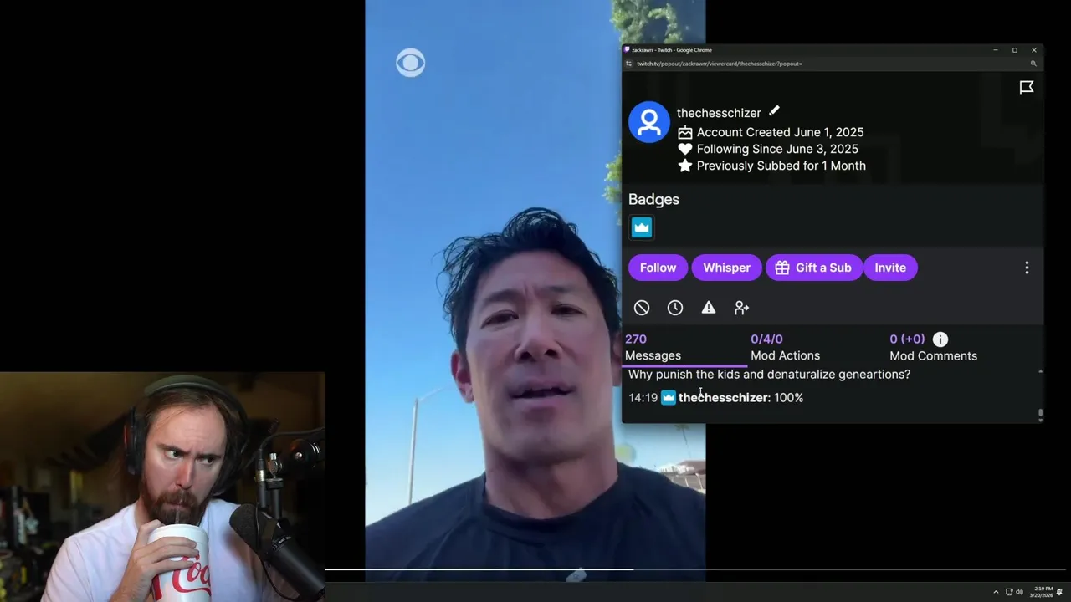Click the Following Since June 3, 2025 text
The width and height of the screenshot is (1071, 602).
pyautogui.click(x=777, y=149)
